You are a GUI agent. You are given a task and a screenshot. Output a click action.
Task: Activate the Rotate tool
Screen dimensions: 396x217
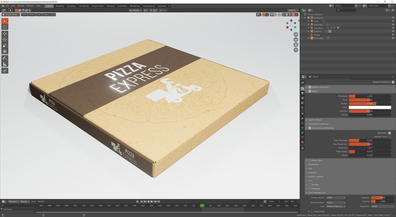click(x=5, y=40)
